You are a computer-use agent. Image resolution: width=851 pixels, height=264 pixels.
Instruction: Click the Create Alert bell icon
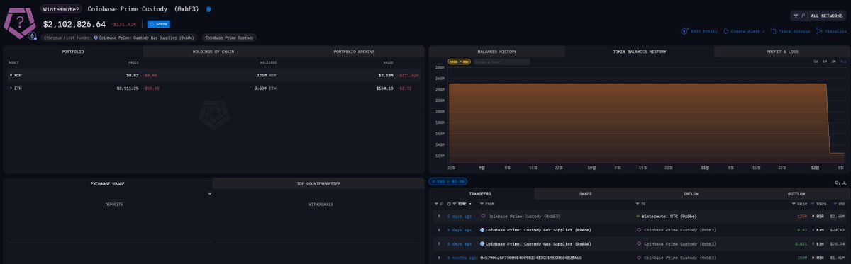[x=725, y=31]
